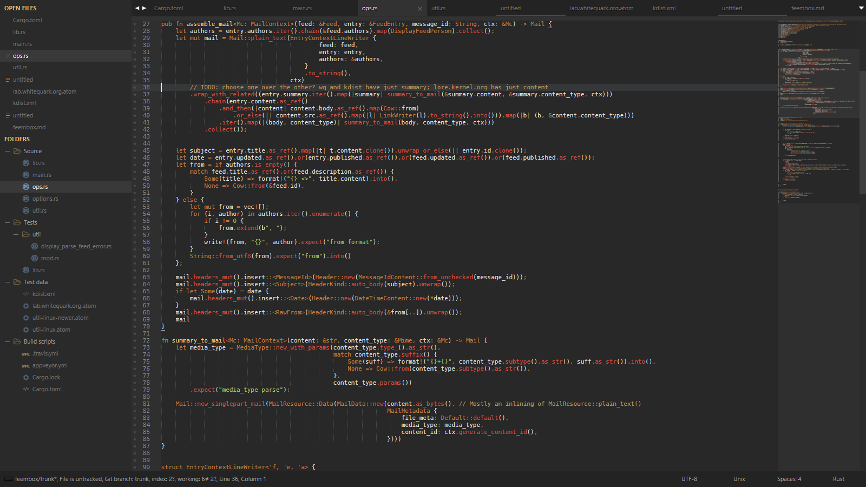Click the Spaces: 4 indentation setting
Image resolution: width=866 pixels, height=487 pixels.
coord(789,479)
